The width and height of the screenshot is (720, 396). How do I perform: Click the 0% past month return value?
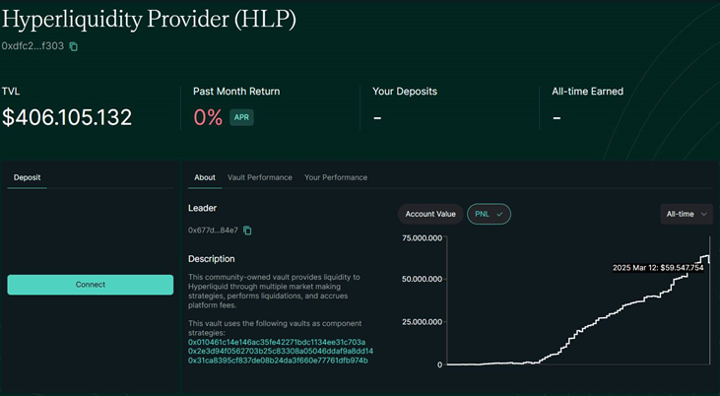point(208,117)
